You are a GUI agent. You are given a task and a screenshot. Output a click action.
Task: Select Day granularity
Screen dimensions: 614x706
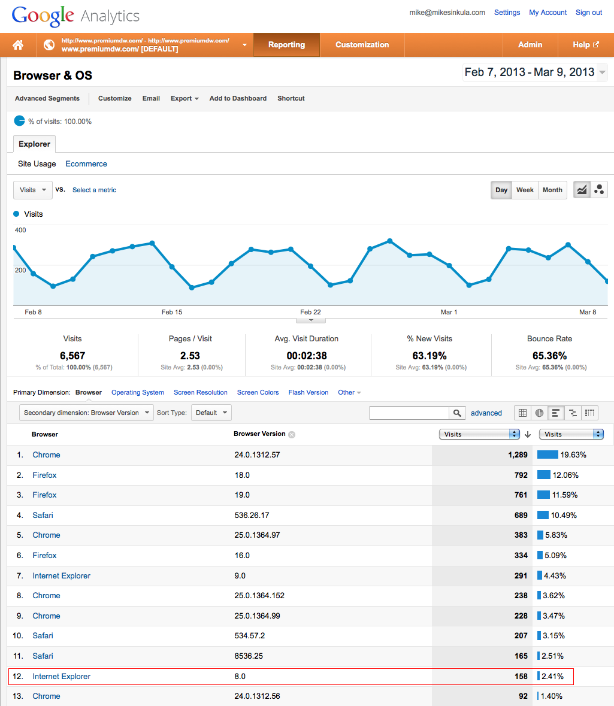(x=501, y=190)
